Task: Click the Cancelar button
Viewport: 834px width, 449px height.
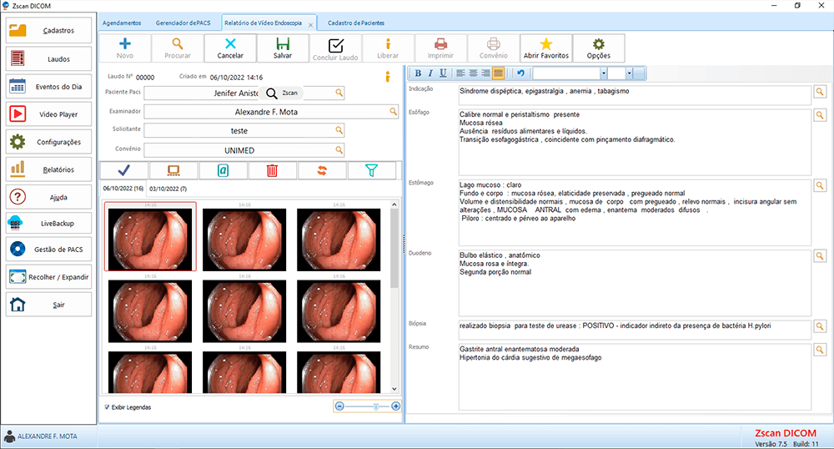Action: (230, 48)
